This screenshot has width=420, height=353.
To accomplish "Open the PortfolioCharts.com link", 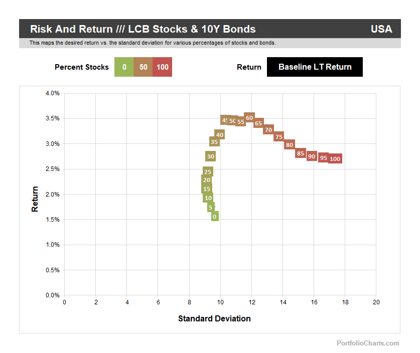I will pyautogui.click(x=368, y=343).
